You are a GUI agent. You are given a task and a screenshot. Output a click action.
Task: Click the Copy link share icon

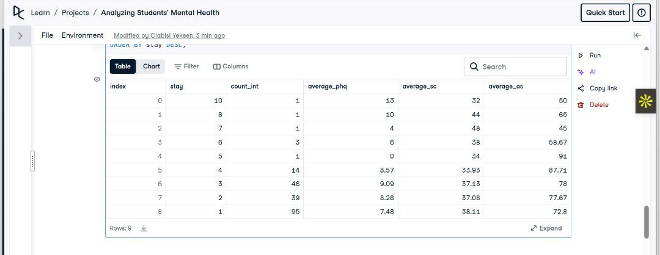click(581, 88)
